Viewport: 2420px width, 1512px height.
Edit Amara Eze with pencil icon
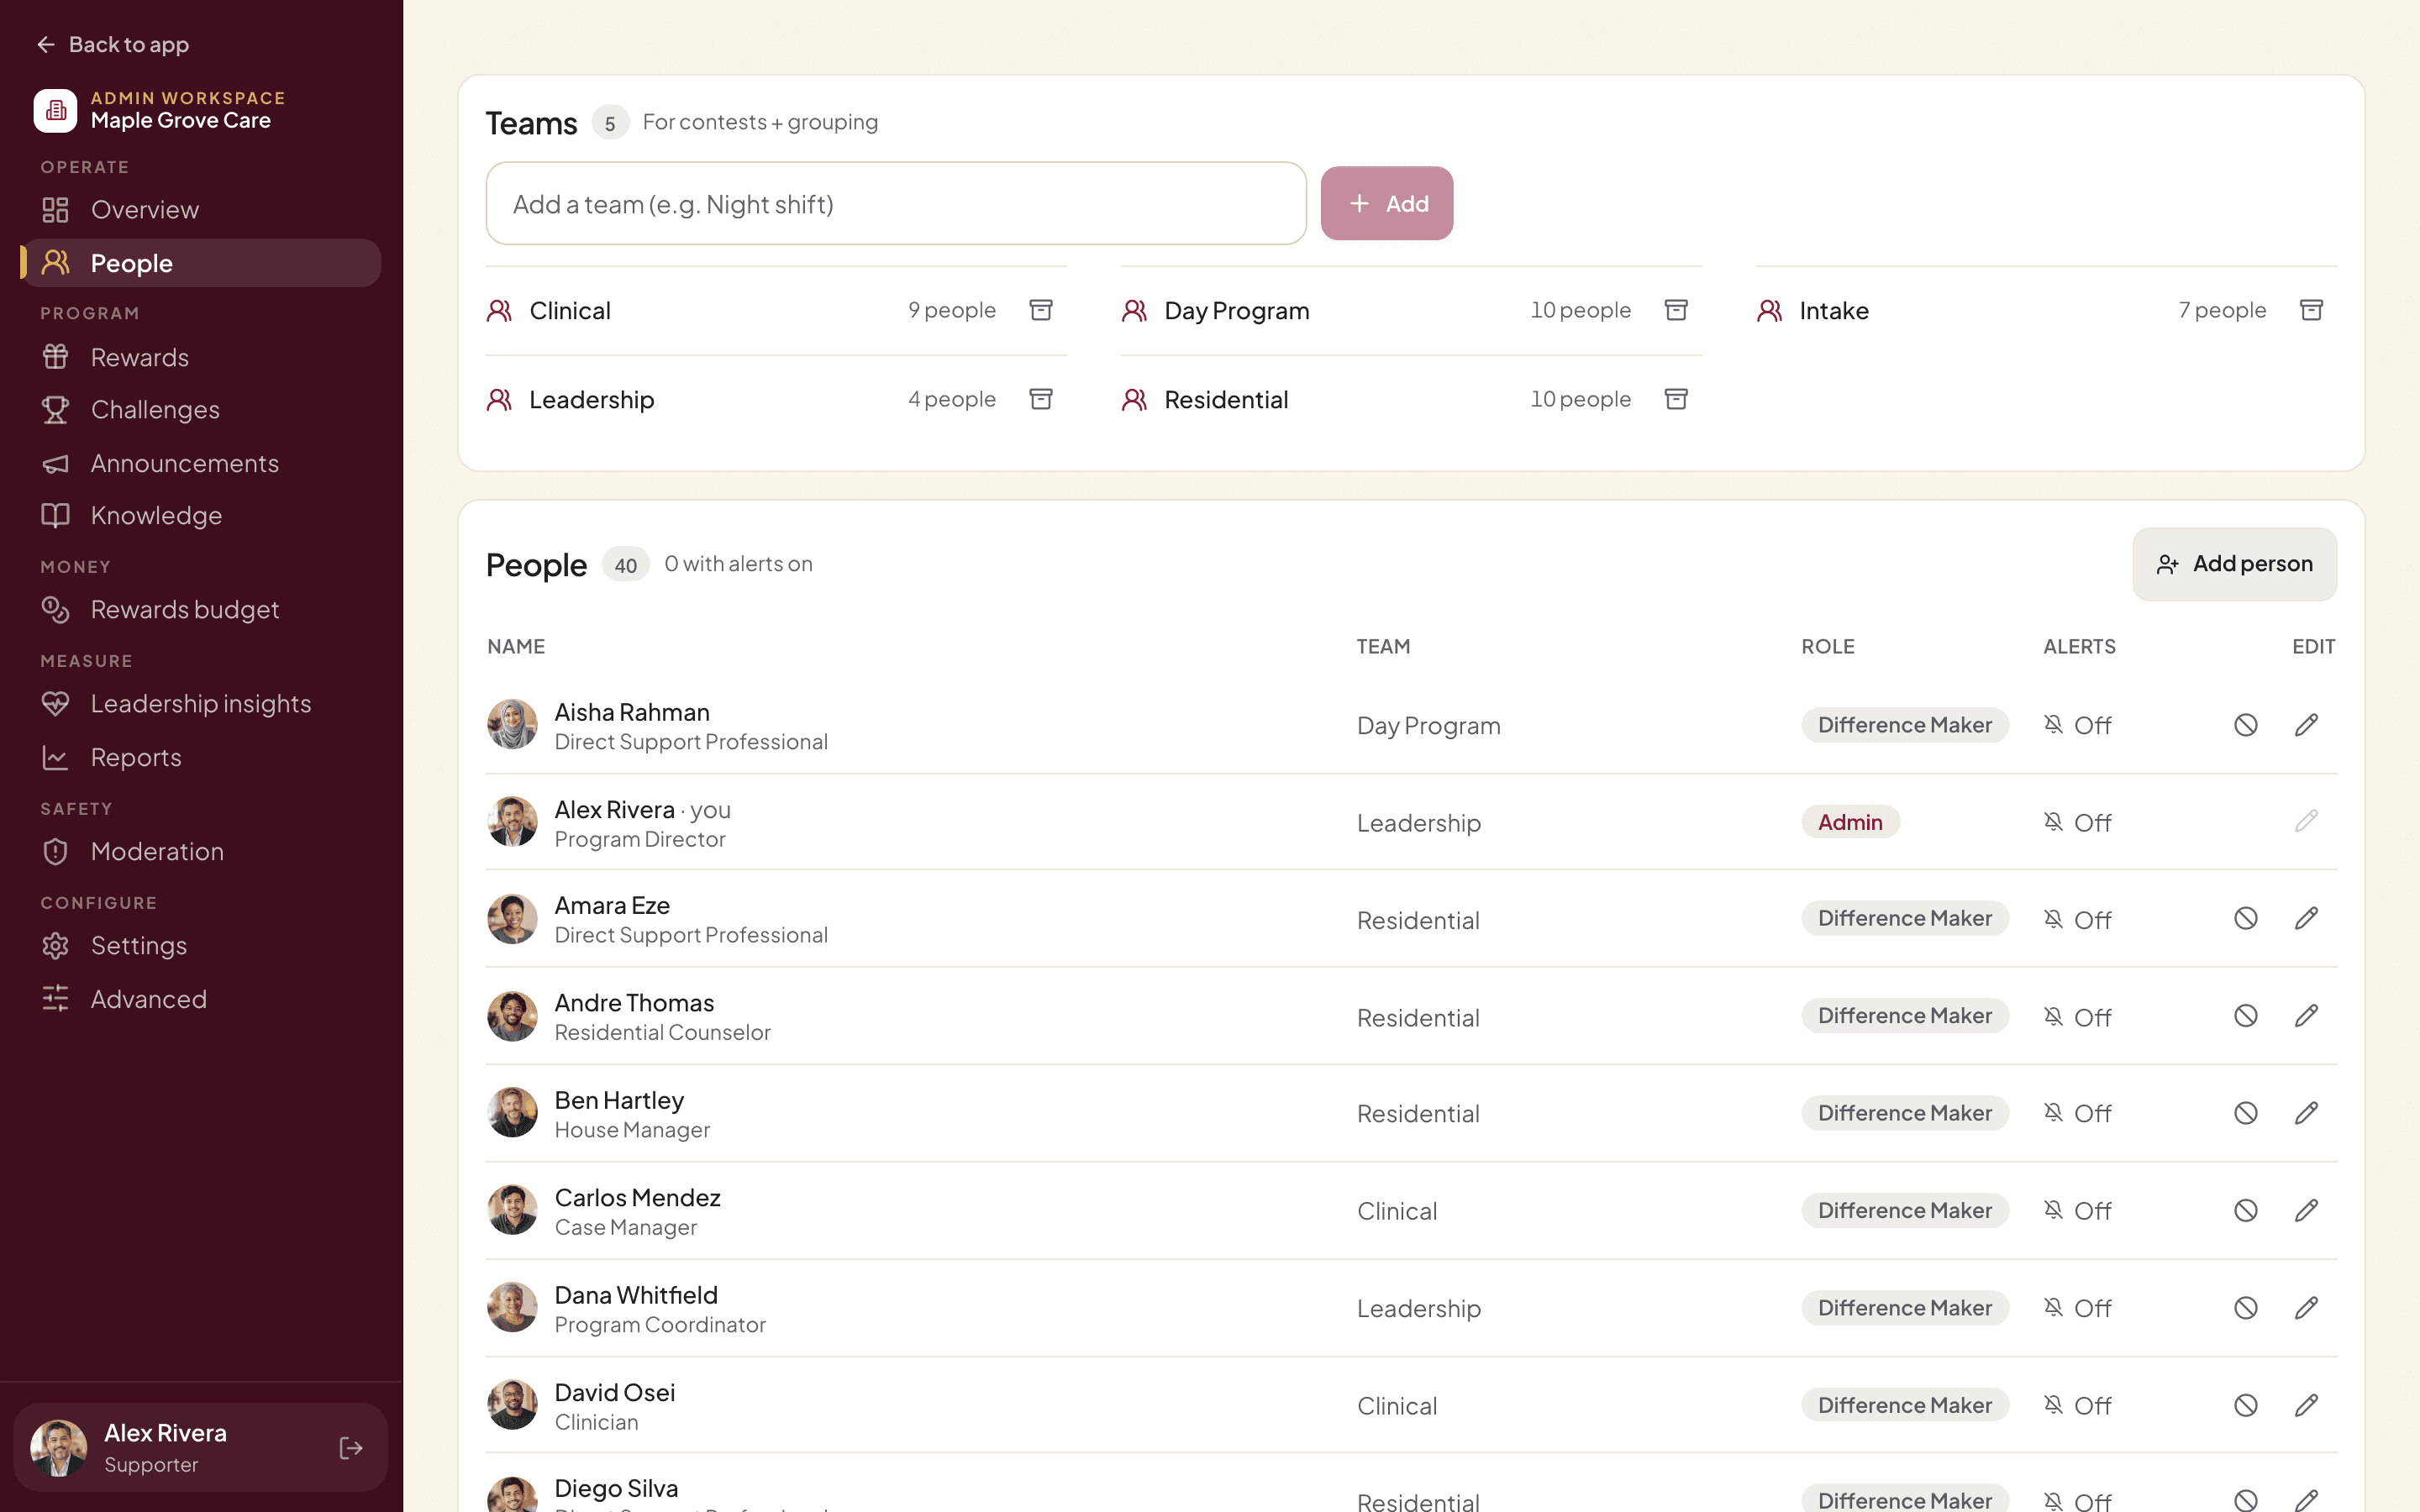[x=2306, y=919]
